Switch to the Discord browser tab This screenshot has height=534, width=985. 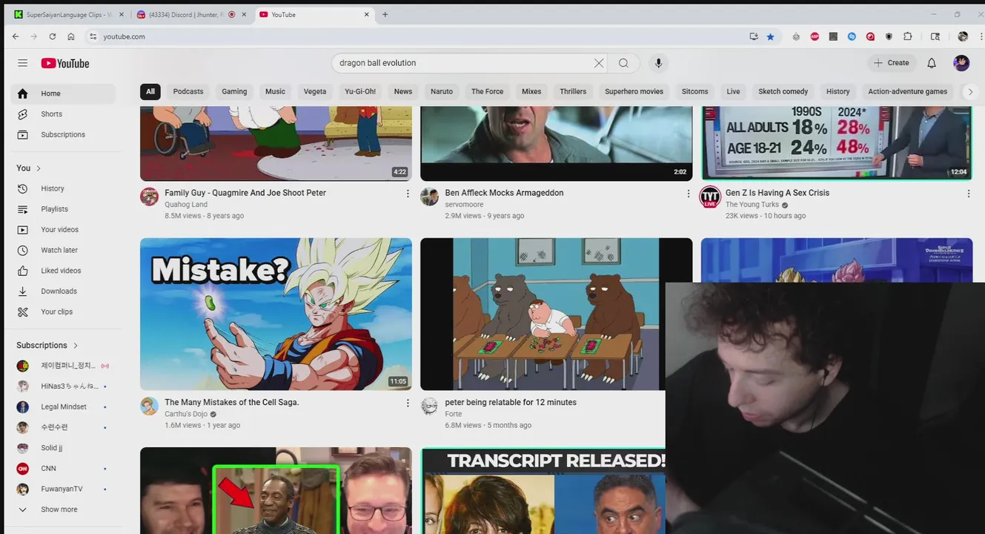pos(191,14)
